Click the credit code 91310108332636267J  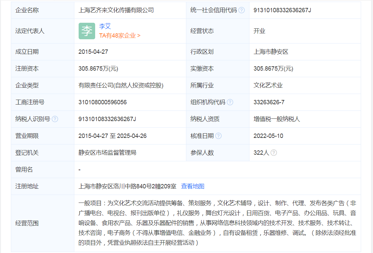[282, 10]
